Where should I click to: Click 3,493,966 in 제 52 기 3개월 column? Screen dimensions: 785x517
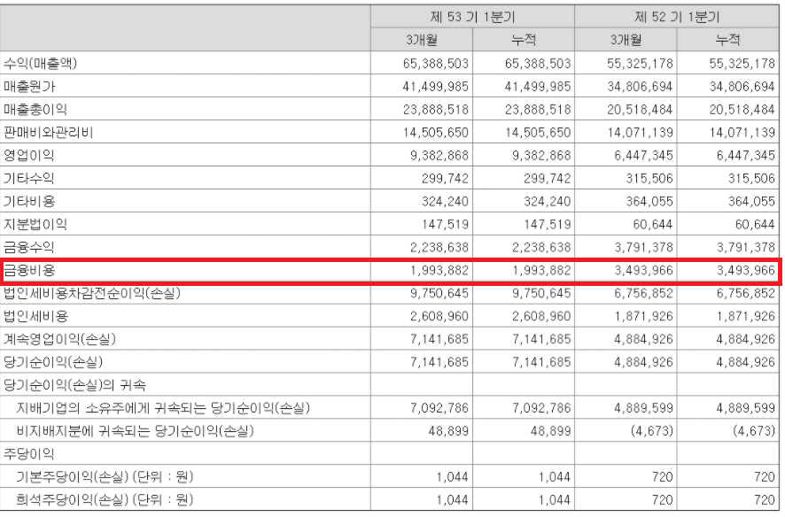[x=643, y=271]
